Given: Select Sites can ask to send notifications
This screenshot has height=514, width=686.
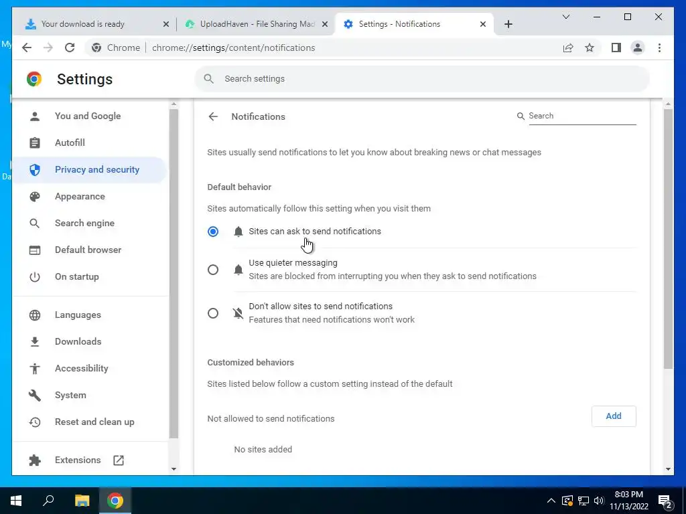Looking at the screenshot, I should [213, 231].
